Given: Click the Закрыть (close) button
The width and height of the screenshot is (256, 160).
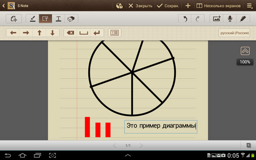Looking at the screenshot, I should (x=140, y=6).
